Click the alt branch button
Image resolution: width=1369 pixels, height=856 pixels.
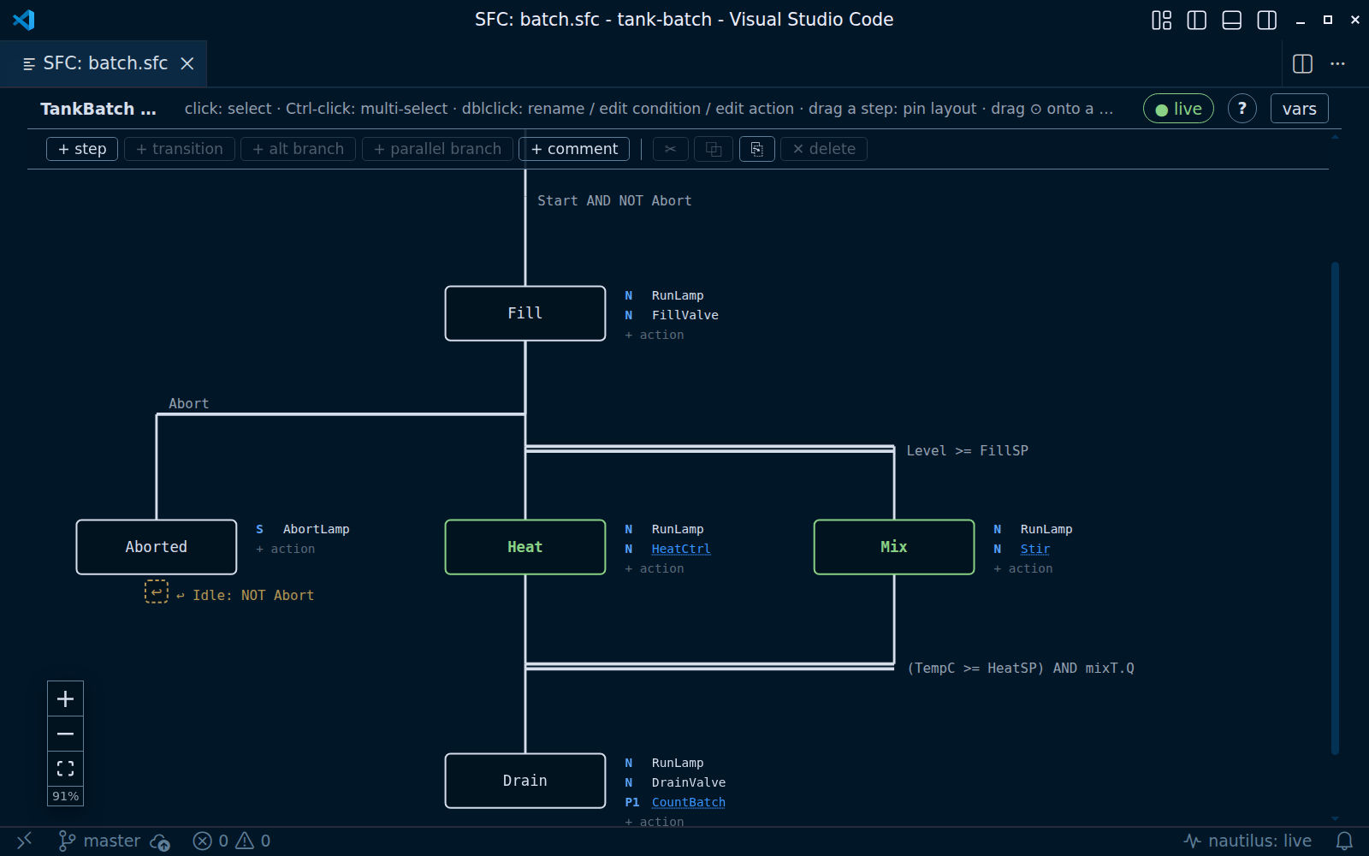coord(299,149)
